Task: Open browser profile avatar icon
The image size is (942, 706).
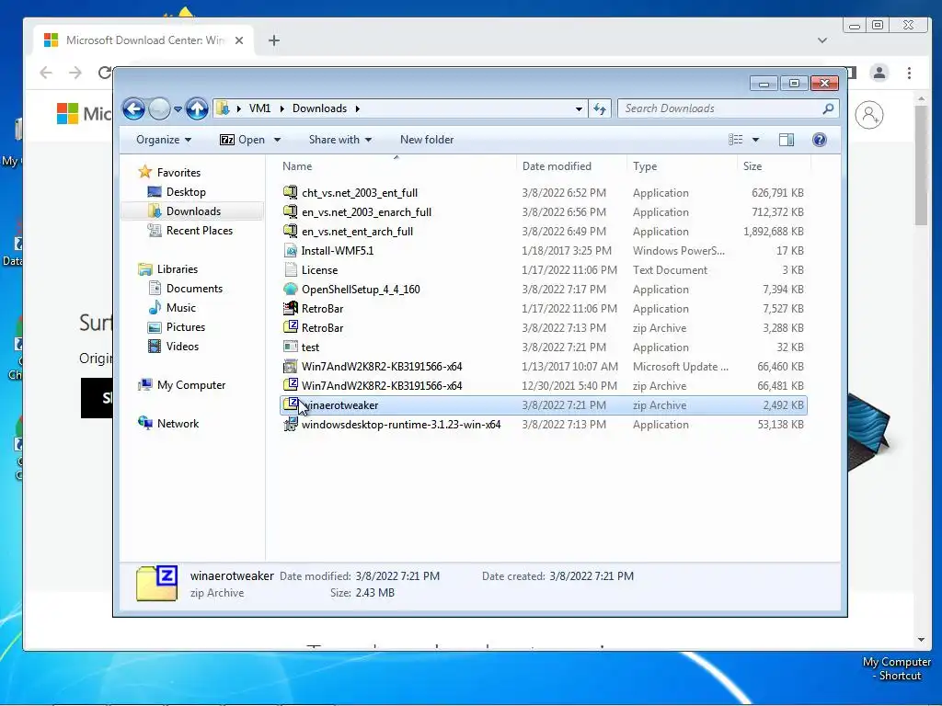Action: tap(879, 73)
